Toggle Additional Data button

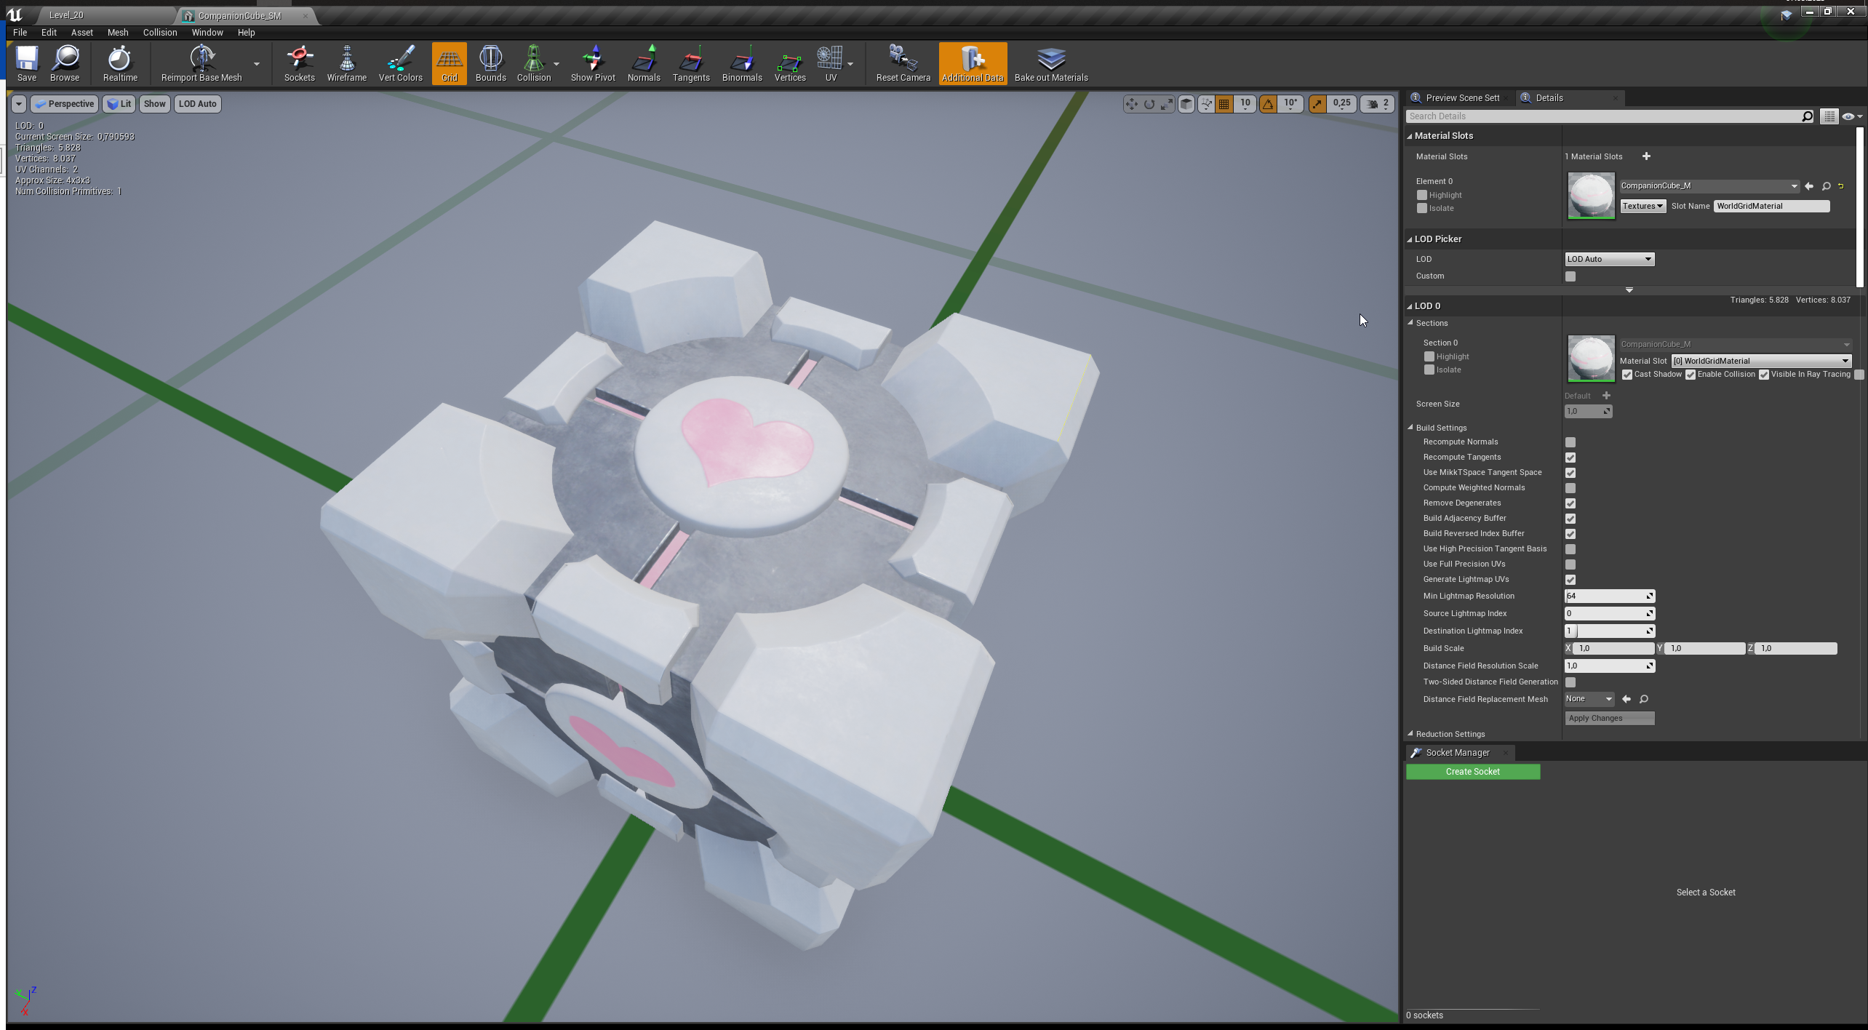click(973, 63)
